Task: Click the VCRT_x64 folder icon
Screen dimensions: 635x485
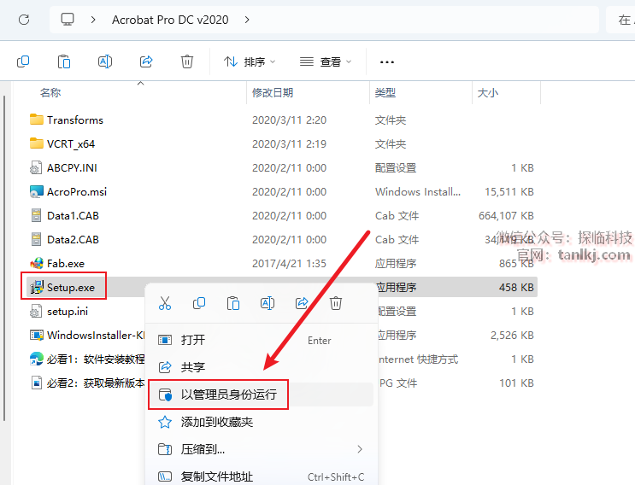Action: pyautogui.click(x=37, y=143)
